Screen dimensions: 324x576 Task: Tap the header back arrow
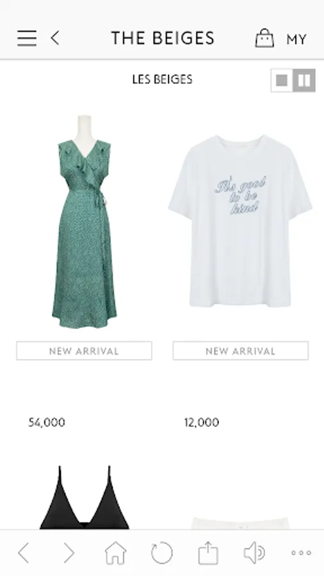coord(54,38)
